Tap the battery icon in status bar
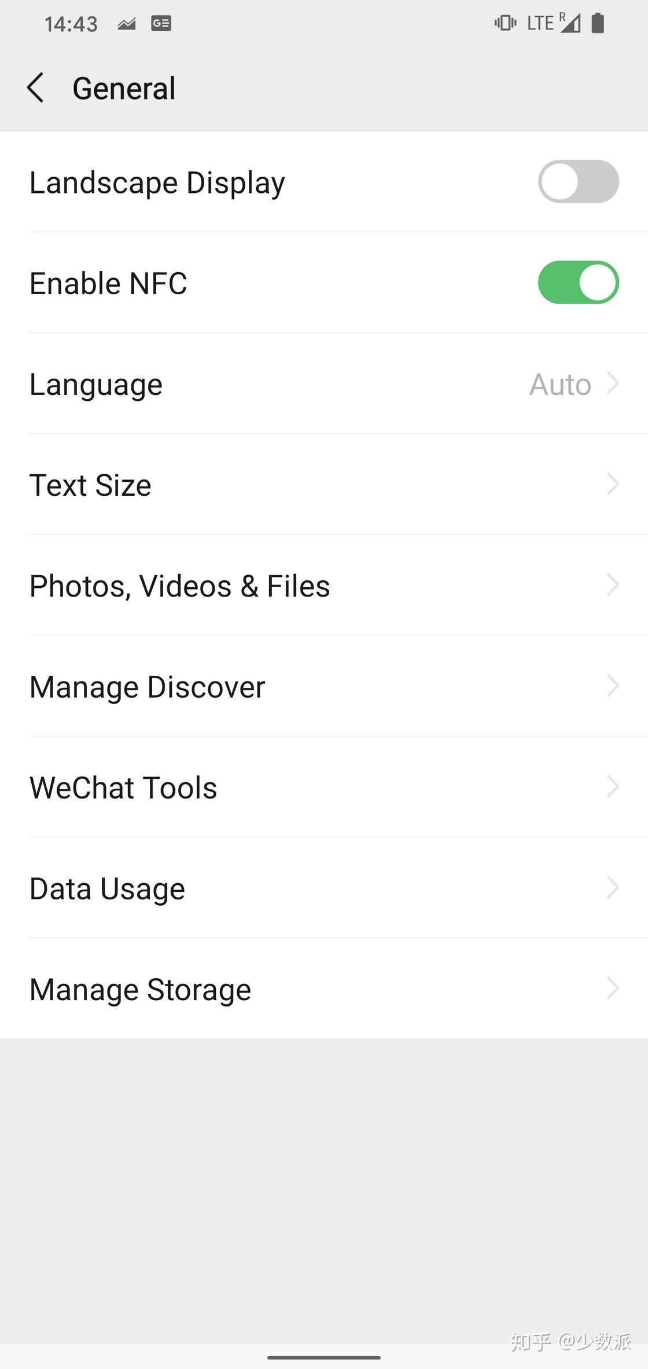Screen dimensions: 648x1369 pyautogui.click(x=598, y=23)
